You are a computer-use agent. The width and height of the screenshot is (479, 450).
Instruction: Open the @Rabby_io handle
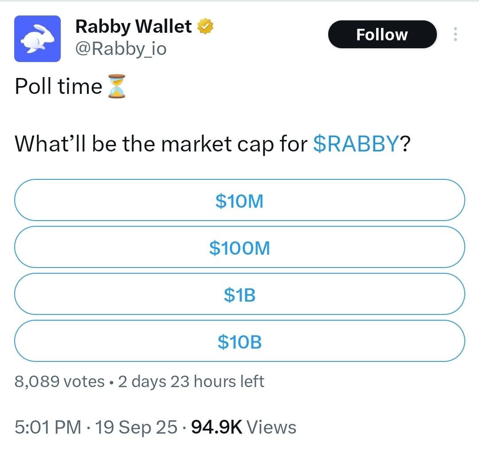pyautogui.click(x=121, y=49)
